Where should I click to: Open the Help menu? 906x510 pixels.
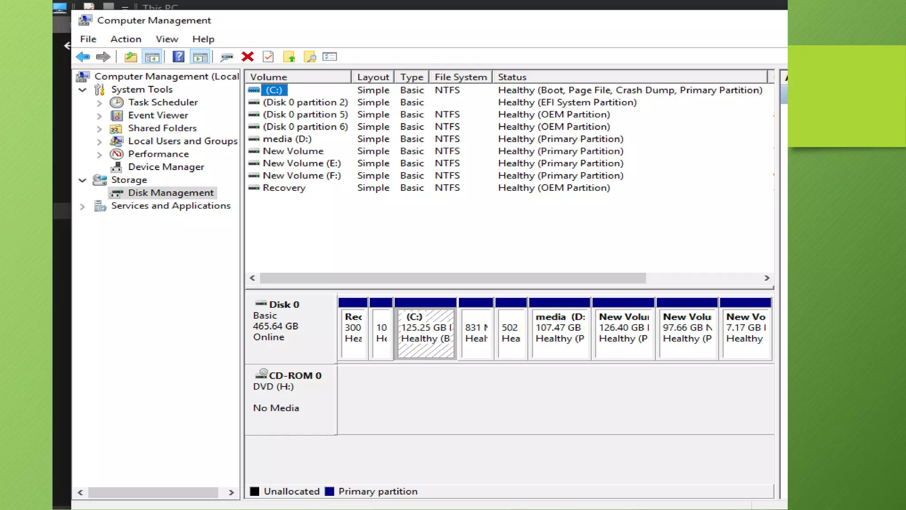[x=203, y=39]
